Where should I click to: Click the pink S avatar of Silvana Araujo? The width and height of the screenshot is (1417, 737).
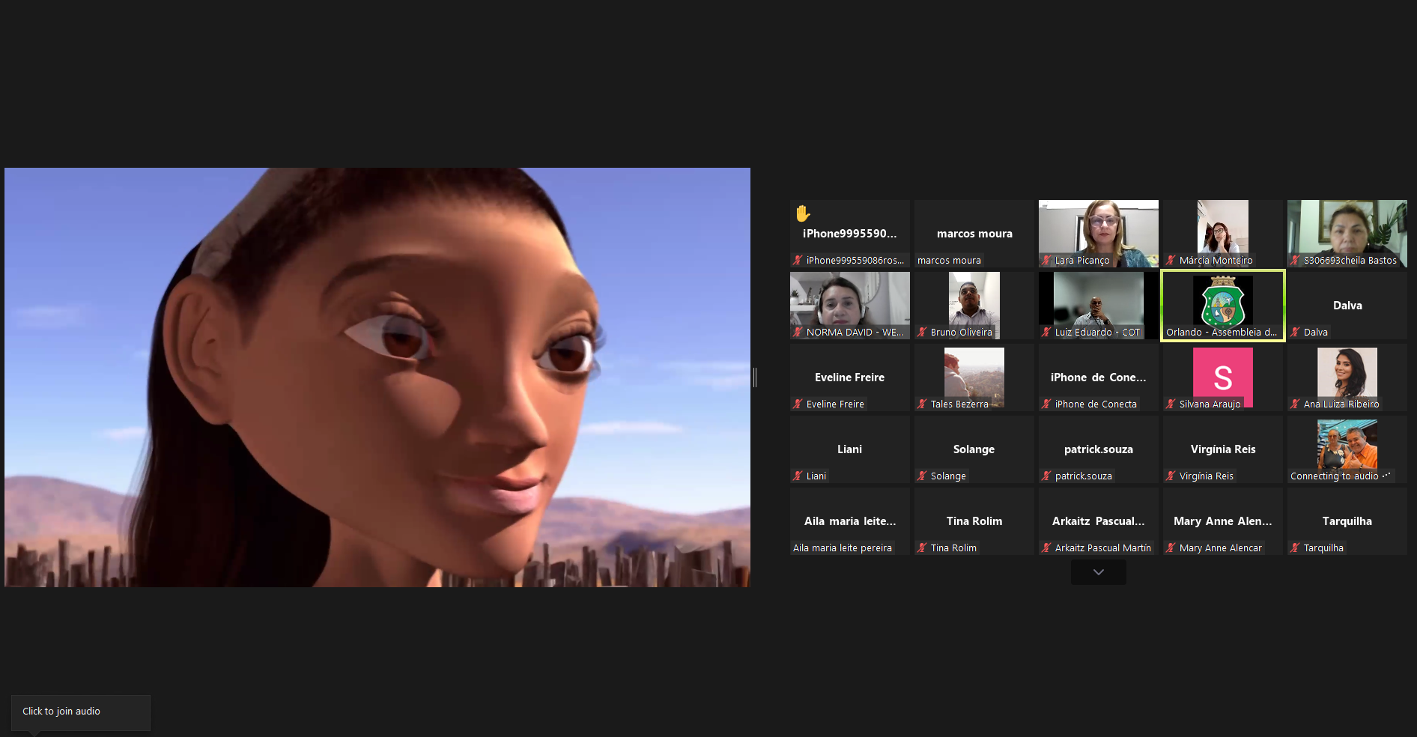(x=1222, y=376)
